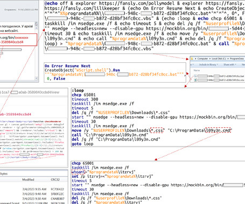Select the 7/4/2023 9:35 AM archive row
Screen dimensions: 245x204
(34, 189)
